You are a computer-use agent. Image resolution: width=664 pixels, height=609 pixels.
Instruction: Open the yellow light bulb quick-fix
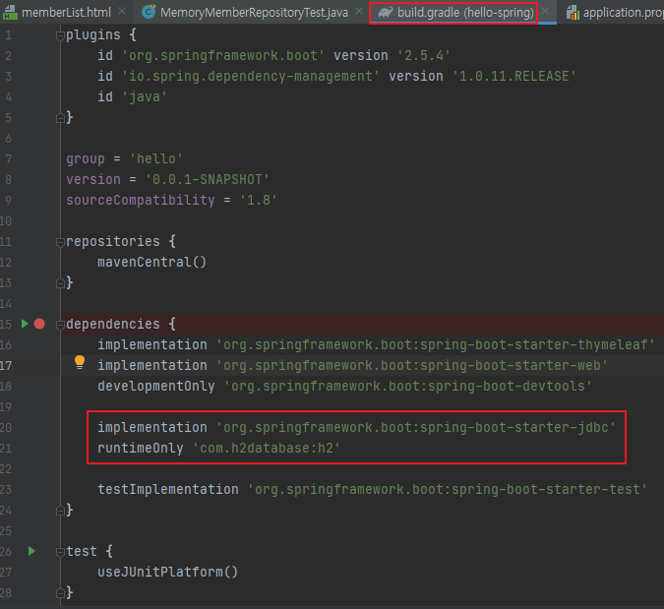80,362
